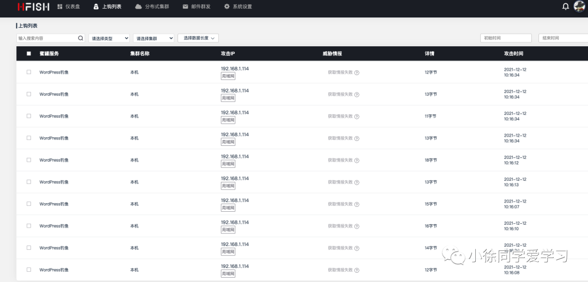Open the 请选择类型 dropdown
The height and width of the screenshot is (282, 588).
pyautogui.click(x=109, y=38)
